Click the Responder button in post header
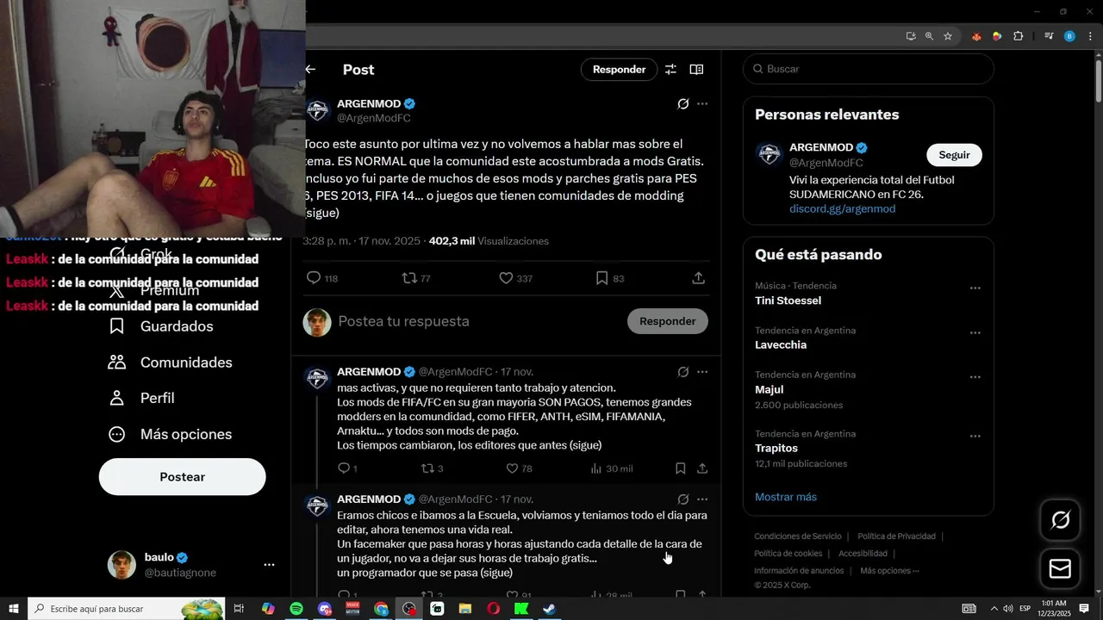Viewport: 1103px width, 620px height. tap(619, 70)
